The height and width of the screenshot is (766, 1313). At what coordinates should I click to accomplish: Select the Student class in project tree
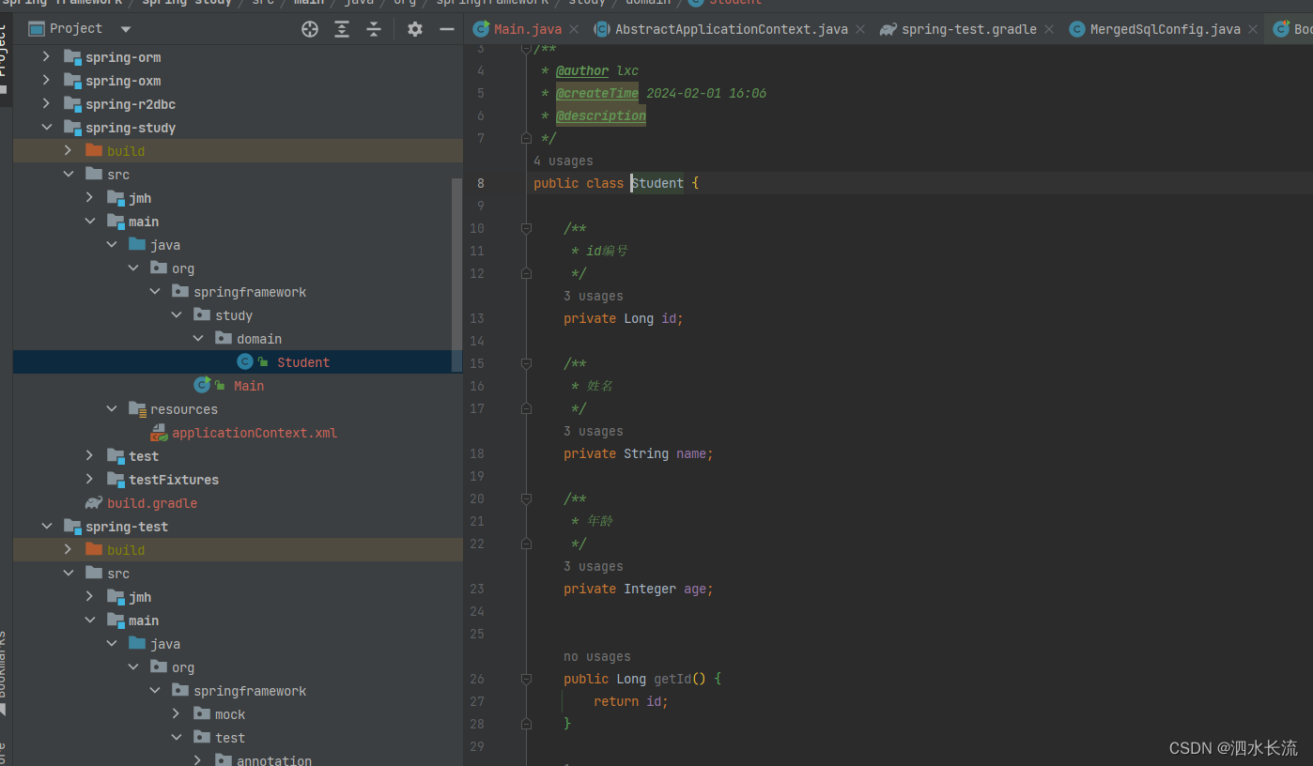coord(303,362)
